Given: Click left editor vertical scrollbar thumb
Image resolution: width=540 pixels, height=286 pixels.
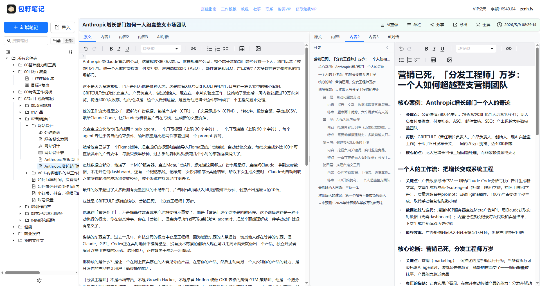Looking at the screenshot, I should (x=307, y=106).
